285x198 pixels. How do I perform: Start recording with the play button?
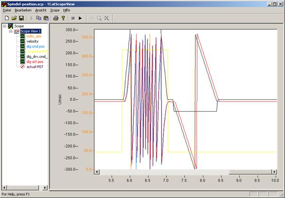click(x=81, y=18)
